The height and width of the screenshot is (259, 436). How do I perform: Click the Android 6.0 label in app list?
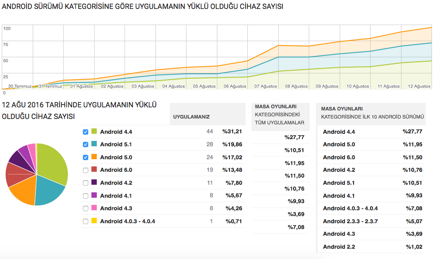point(116,170)
